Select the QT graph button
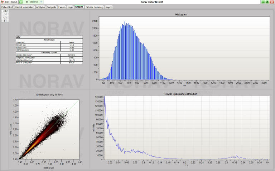 pos(5,15)
